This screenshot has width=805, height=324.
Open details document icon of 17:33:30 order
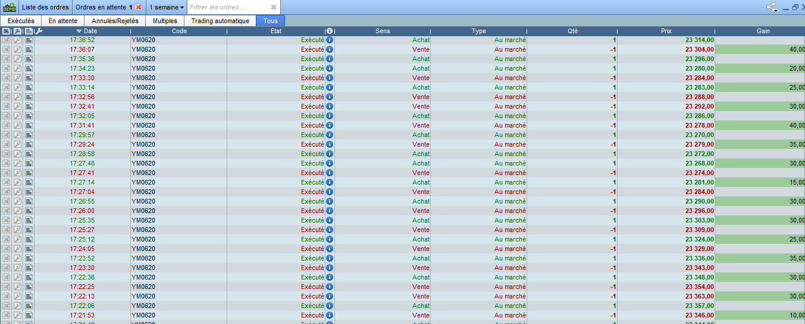[29, 78]
